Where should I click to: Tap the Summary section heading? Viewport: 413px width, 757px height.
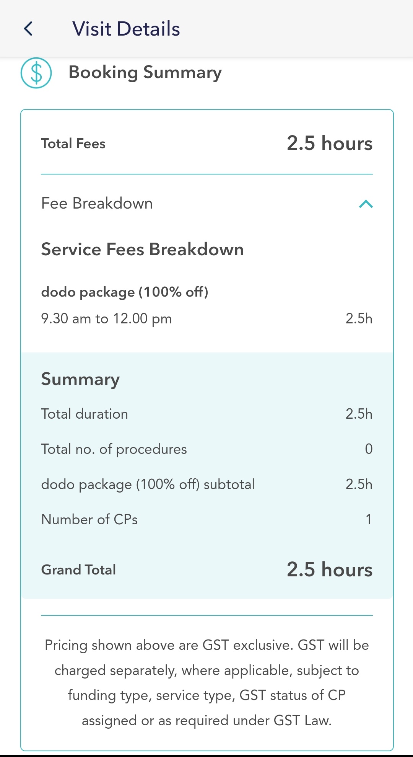coord(80,379)
